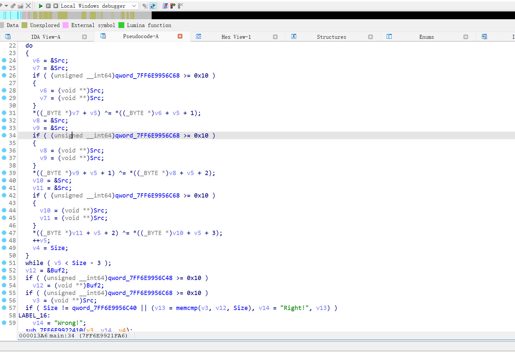
Task: Close the IDA View-A tab
Action: coord(84,37)
